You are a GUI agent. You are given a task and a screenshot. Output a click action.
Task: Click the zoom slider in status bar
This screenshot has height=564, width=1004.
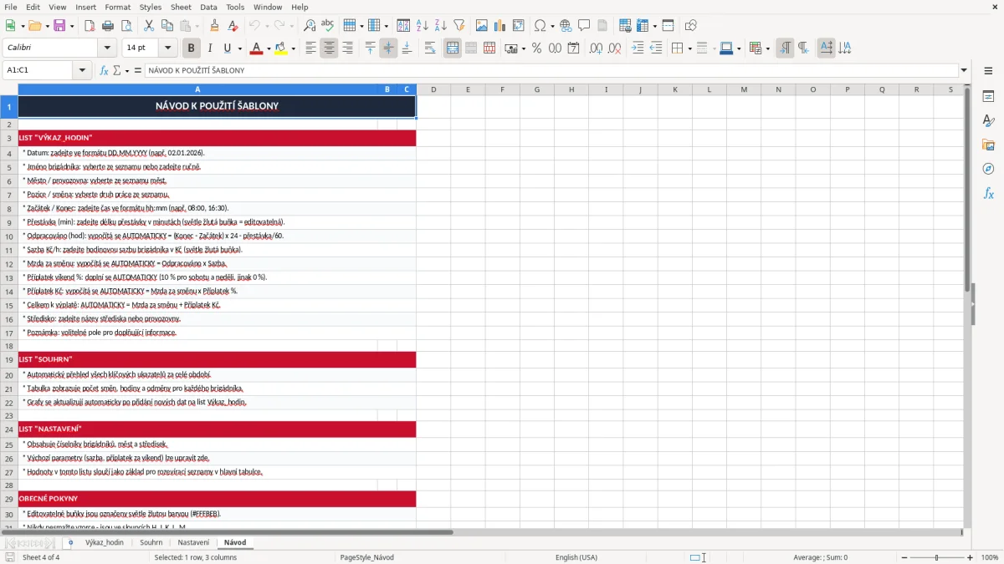coord(936,557)
